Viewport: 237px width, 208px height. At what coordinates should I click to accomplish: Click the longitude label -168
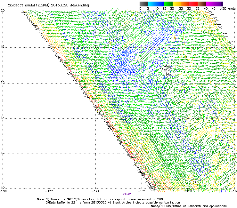pyautogui.click(x=188, y=191)
